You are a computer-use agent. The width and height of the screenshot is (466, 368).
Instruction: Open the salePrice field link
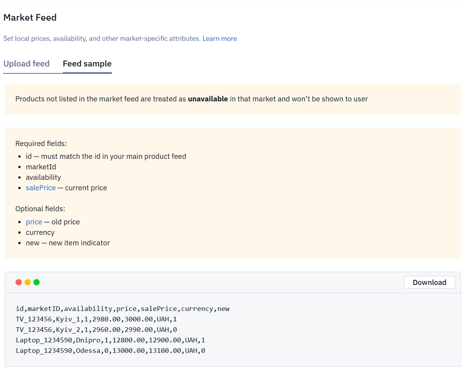(x=41, y=188)
